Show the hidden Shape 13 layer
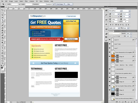The height and width of the screenshot is (103, 138). [x=110, y=94]
